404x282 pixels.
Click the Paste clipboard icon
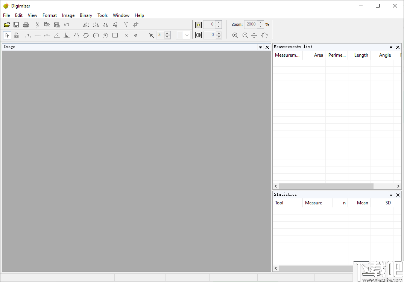tap(57, 25)
